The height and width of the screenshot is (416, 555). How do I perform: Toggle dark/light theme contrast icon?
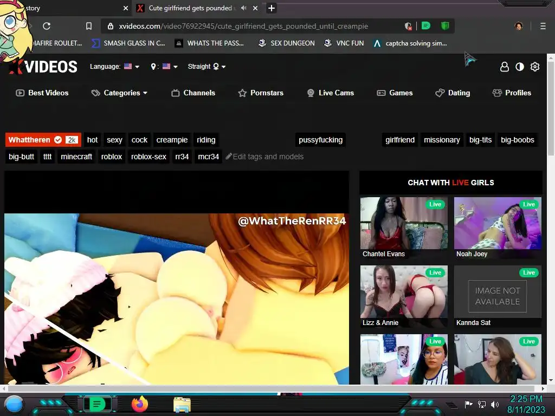click(x=520, y=67)
